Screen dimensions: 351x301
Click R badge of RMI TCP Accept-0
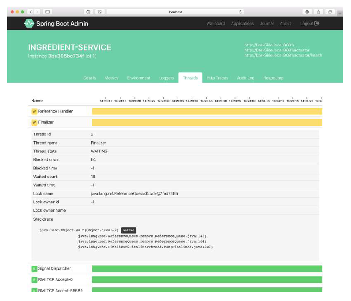click(34, 280)
